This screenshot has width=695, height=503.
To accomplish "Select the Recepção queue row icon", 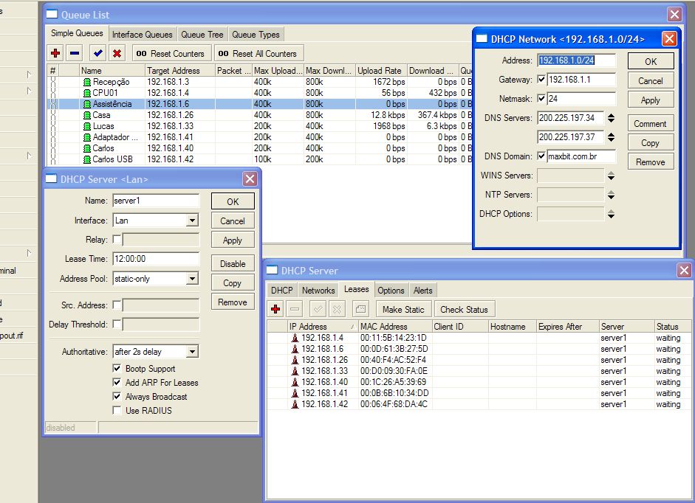I will click(x=87, y=82).
